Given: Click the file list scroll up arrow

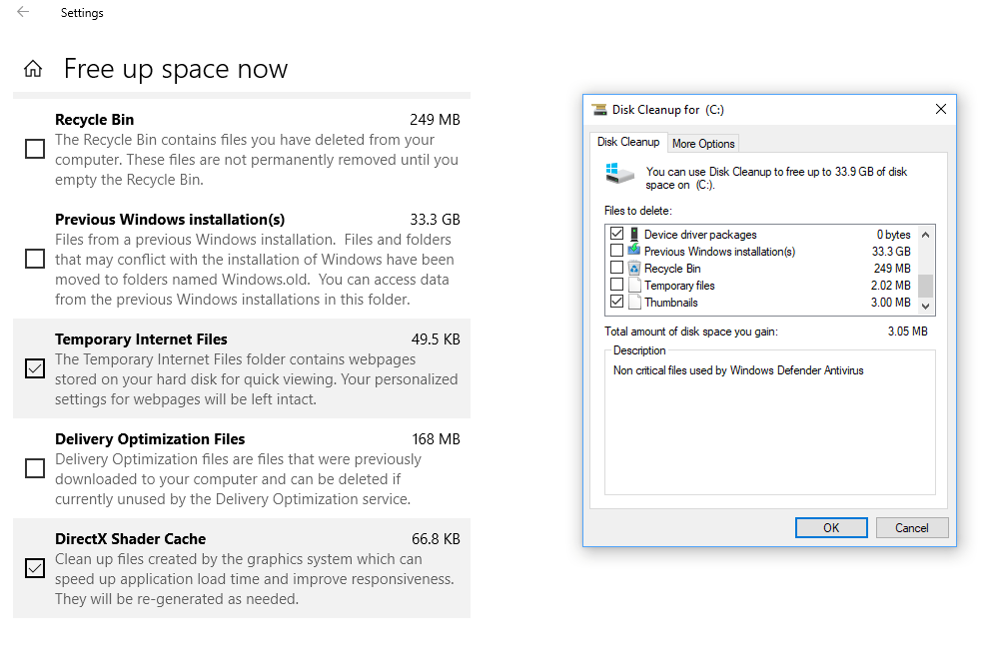Looking at the screenshot, I should pyautogui.click(x=926, y=235).
